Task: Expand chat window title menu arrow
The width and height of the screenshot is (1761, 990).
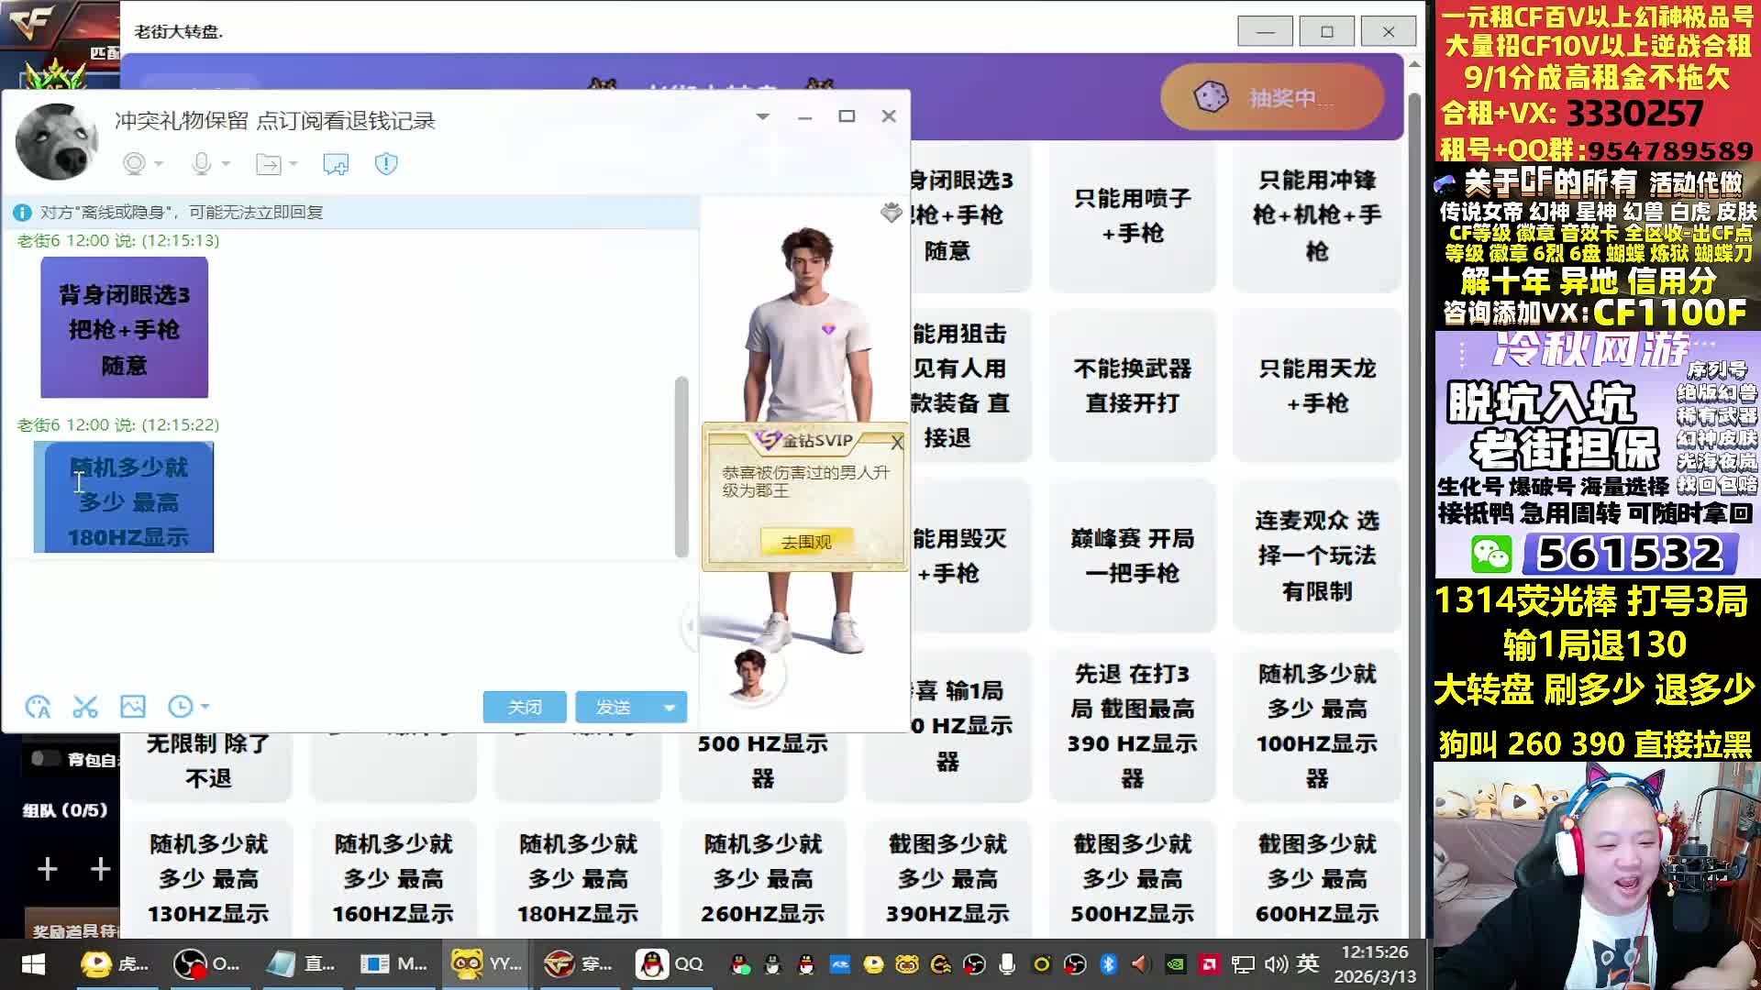Action: click(x=762, y=116)
